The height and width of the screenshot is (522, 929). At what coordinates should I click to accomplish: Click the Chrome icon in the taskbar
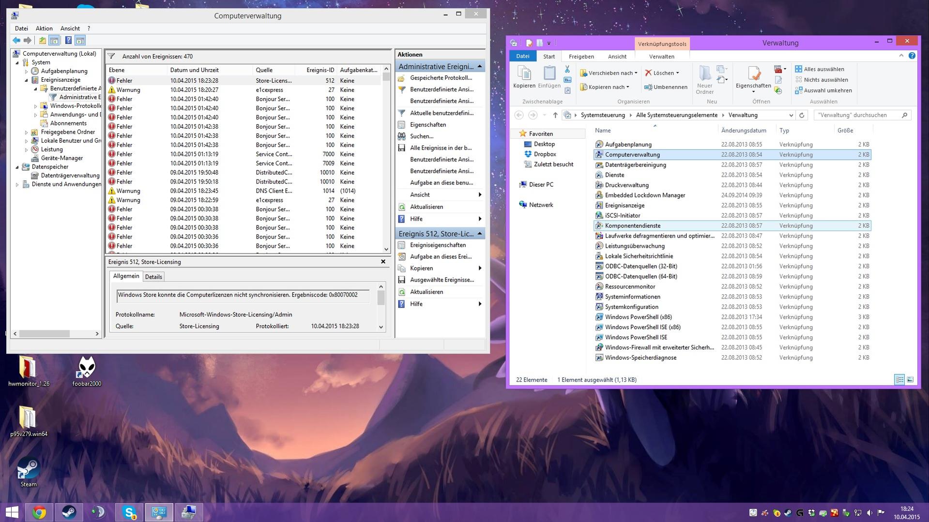(39, 512)
